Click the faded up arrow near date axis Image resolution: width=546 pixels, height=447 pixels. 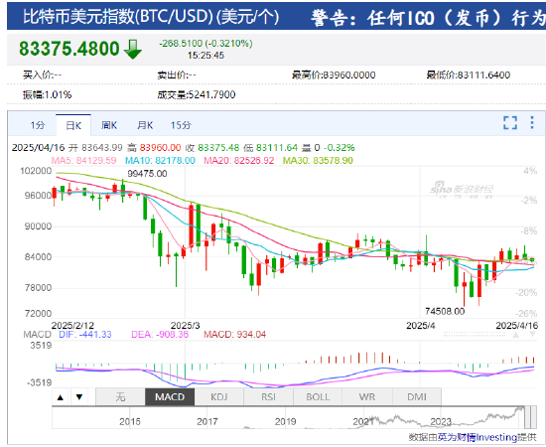coord(516,335)
